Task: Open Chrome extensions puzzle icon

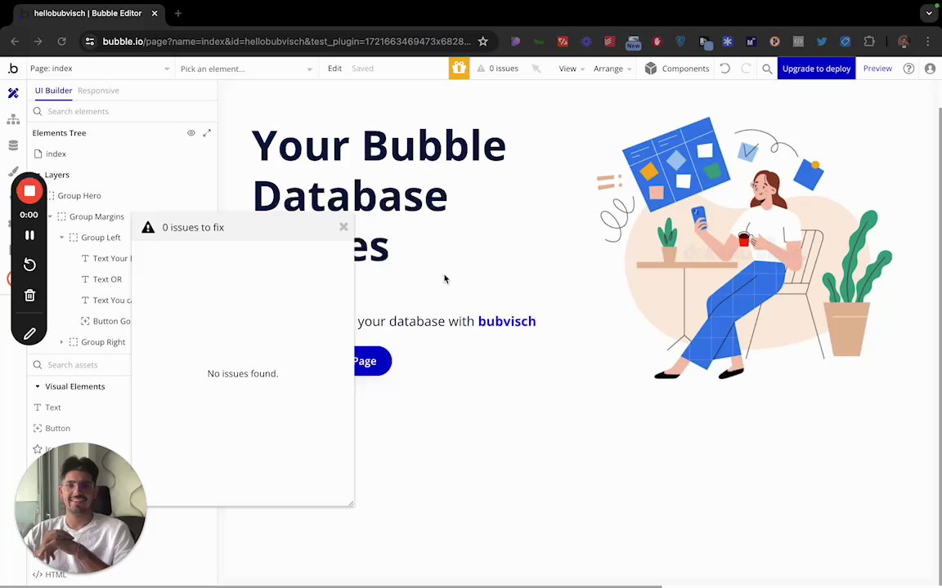Action: pyautogui.click(x=868, y=42)
